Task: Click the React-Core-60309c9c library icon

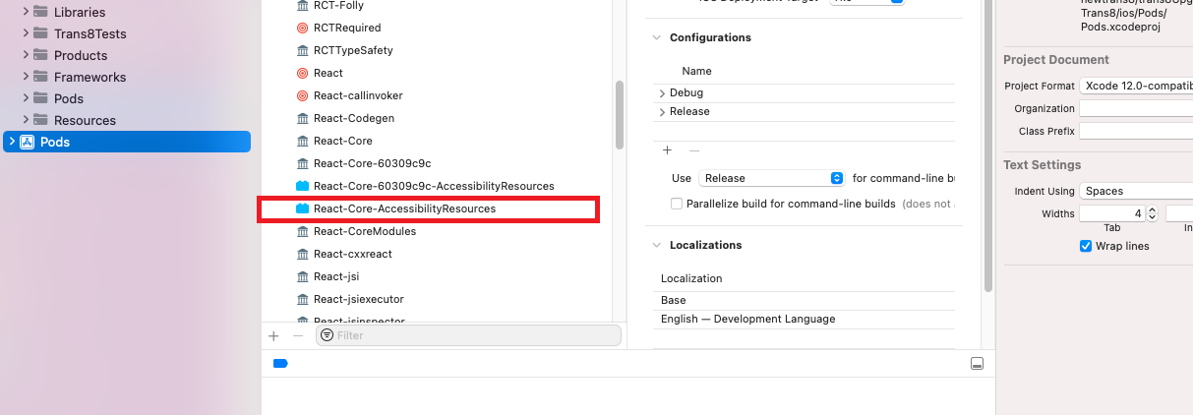Action: pyautogui.click(x=303, y=163)
